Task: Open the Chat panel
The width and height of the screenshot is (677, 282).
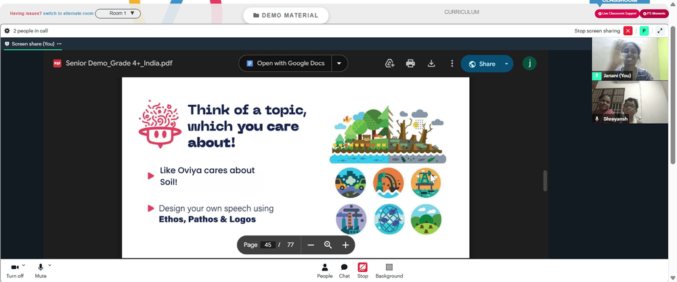Action: point(344,271)
